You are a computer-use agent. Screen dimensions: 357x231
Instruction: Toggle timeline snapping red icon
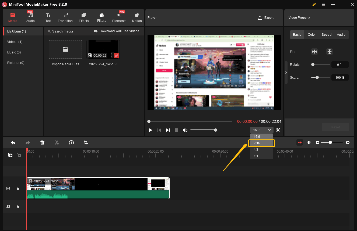(300, 142)
